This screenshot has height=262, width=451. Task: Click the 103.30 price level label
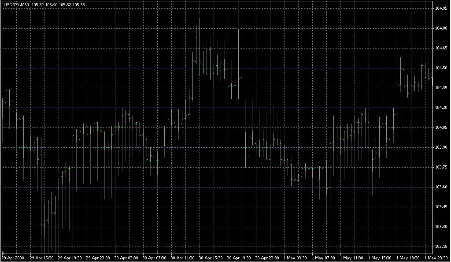(x=441, y=227)
